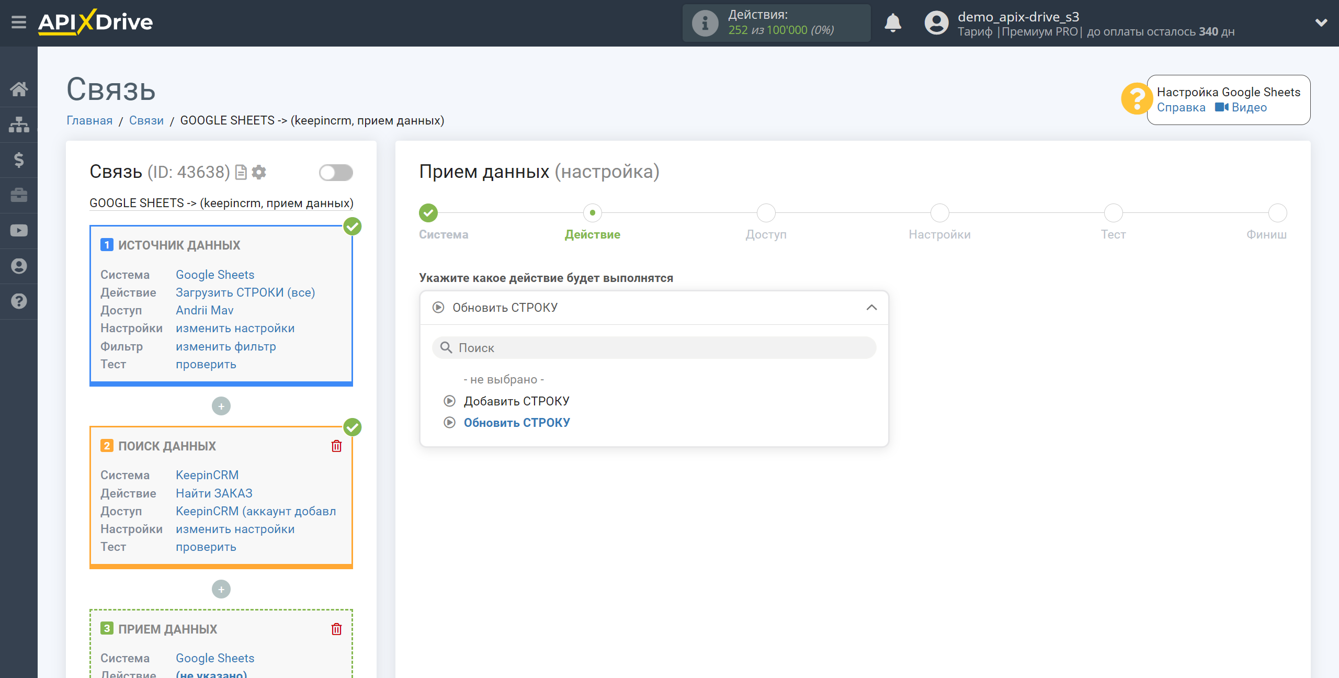Click the actions counter 252 из 100'000
Screen dimensions: 1339x678
point(780,30)
